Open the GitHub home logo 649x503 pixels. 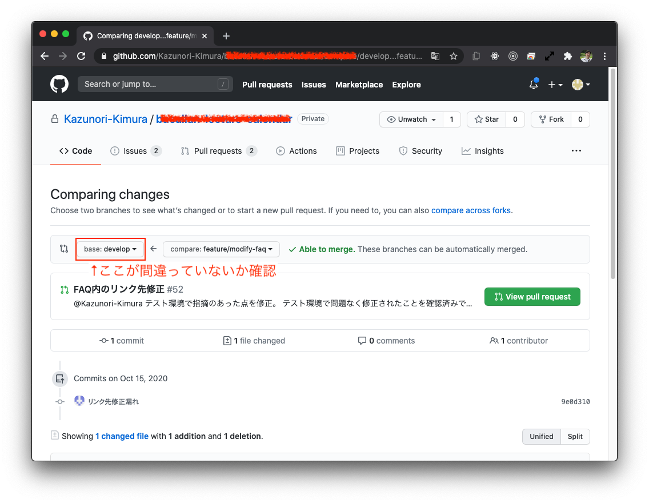pos(59,84)
